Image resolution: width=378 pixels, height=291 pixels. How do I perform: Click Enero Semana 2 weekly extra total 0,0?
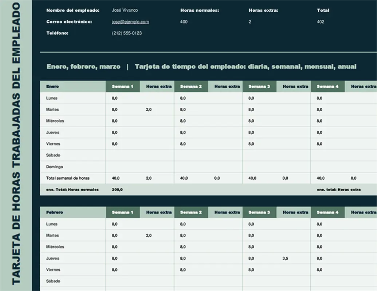pyautogui.click(x=217, y=178)
